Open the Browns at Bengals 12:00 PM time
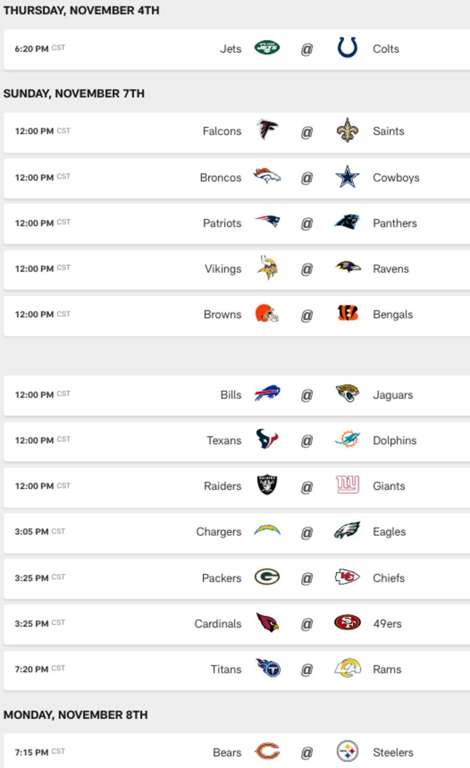Image resolution: width=470 pixels, height=768 pixels. pyautogui.click(x=34, y=315)
